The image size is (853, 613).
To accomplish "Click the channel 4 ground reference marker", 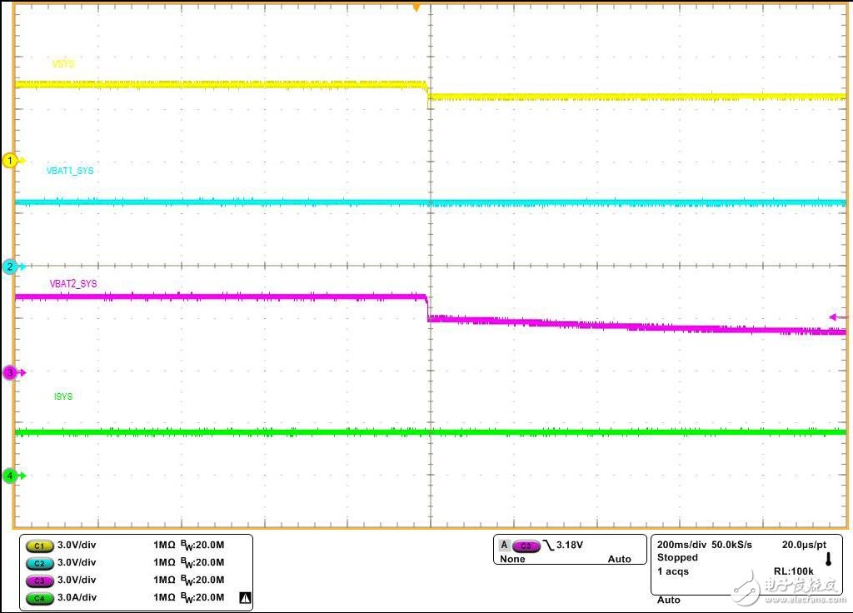I will coord(12,476).
